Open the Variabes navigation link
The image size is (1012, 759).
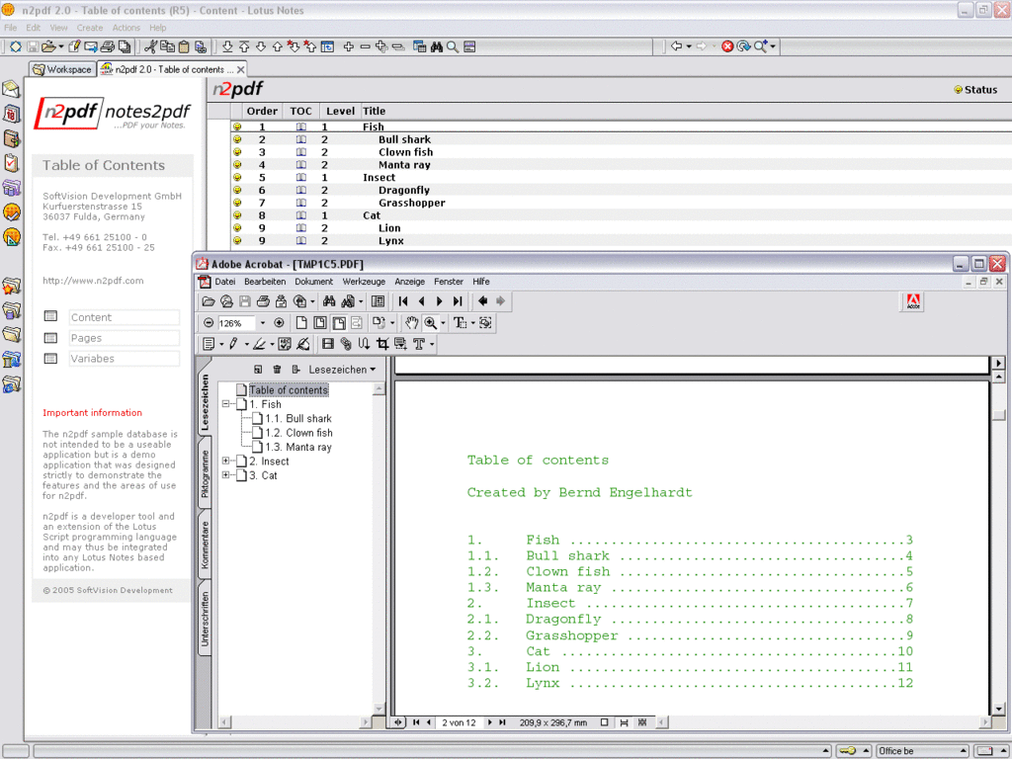coord(124,358)
